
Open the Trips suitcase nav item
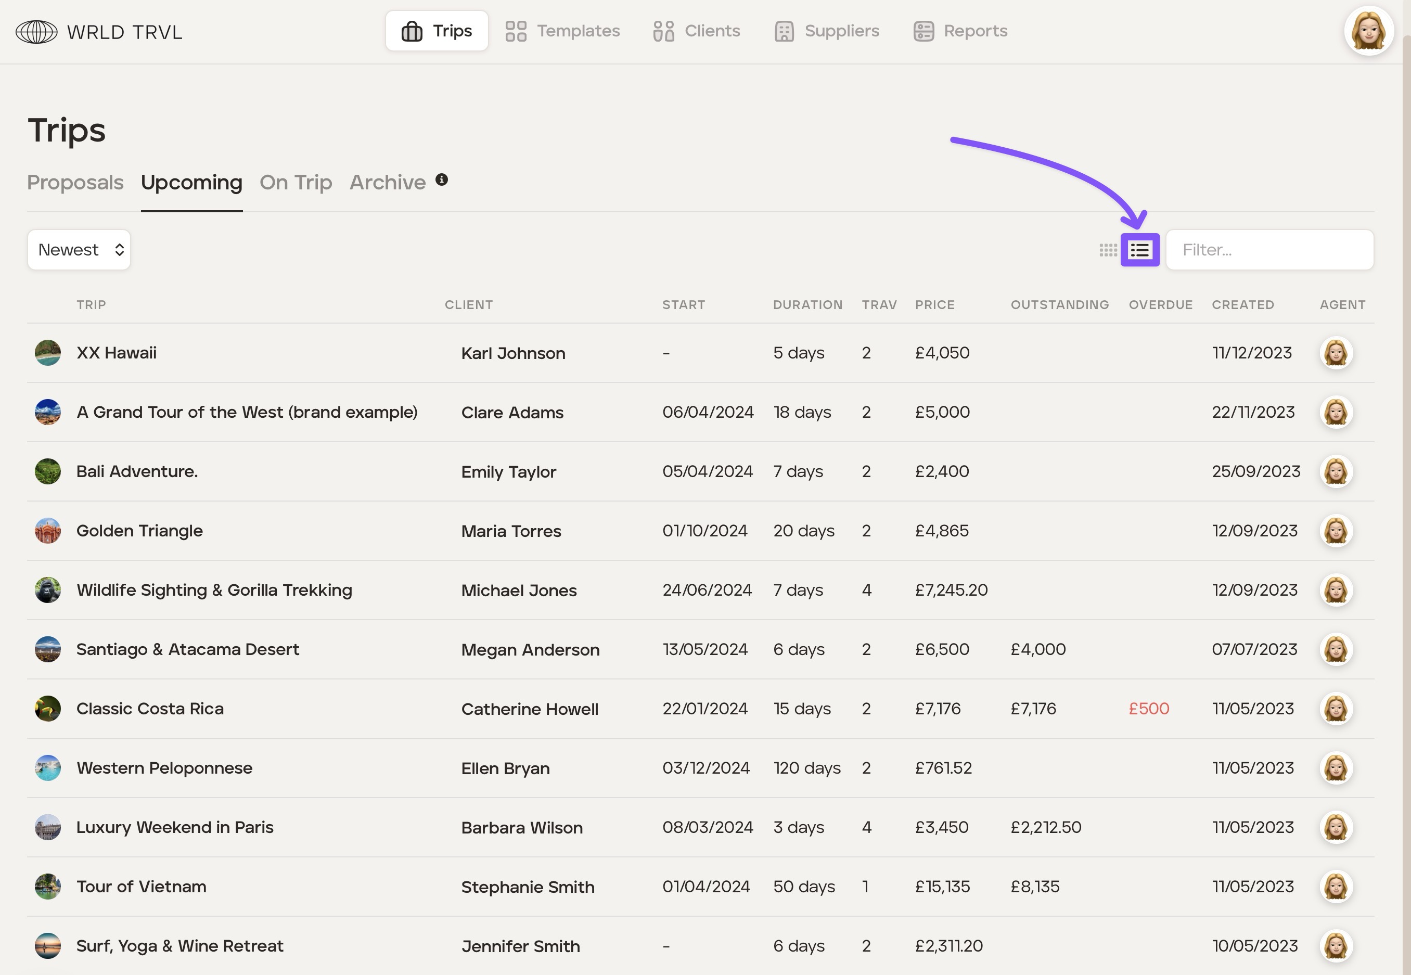pyautogui.click(x=437, y=31)
